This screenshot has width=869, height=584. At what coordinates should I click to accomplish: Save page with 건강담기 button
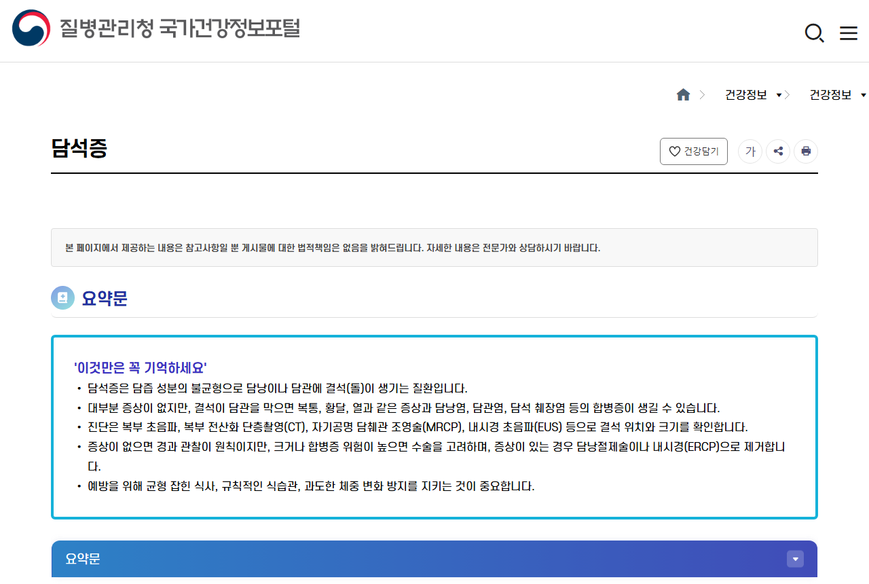[x=694, y=151]
